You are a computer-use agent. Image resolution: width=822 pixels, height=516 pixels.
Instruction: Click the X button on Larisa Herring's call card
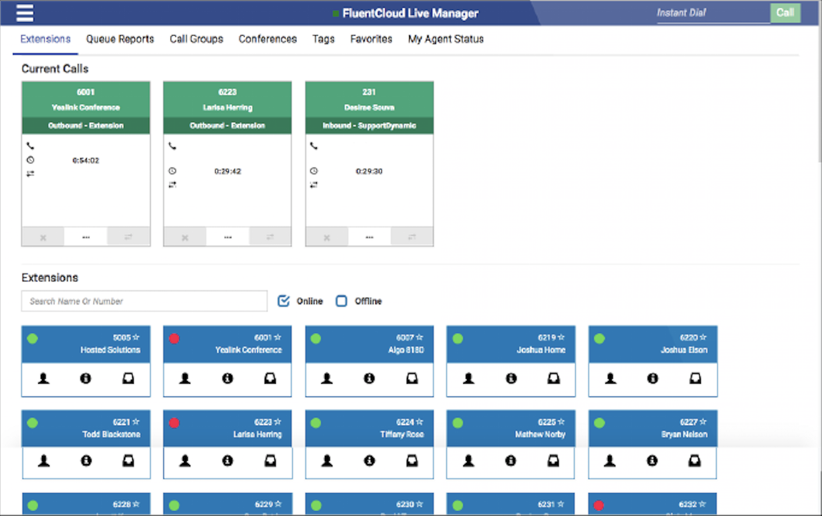click(185, 237)
